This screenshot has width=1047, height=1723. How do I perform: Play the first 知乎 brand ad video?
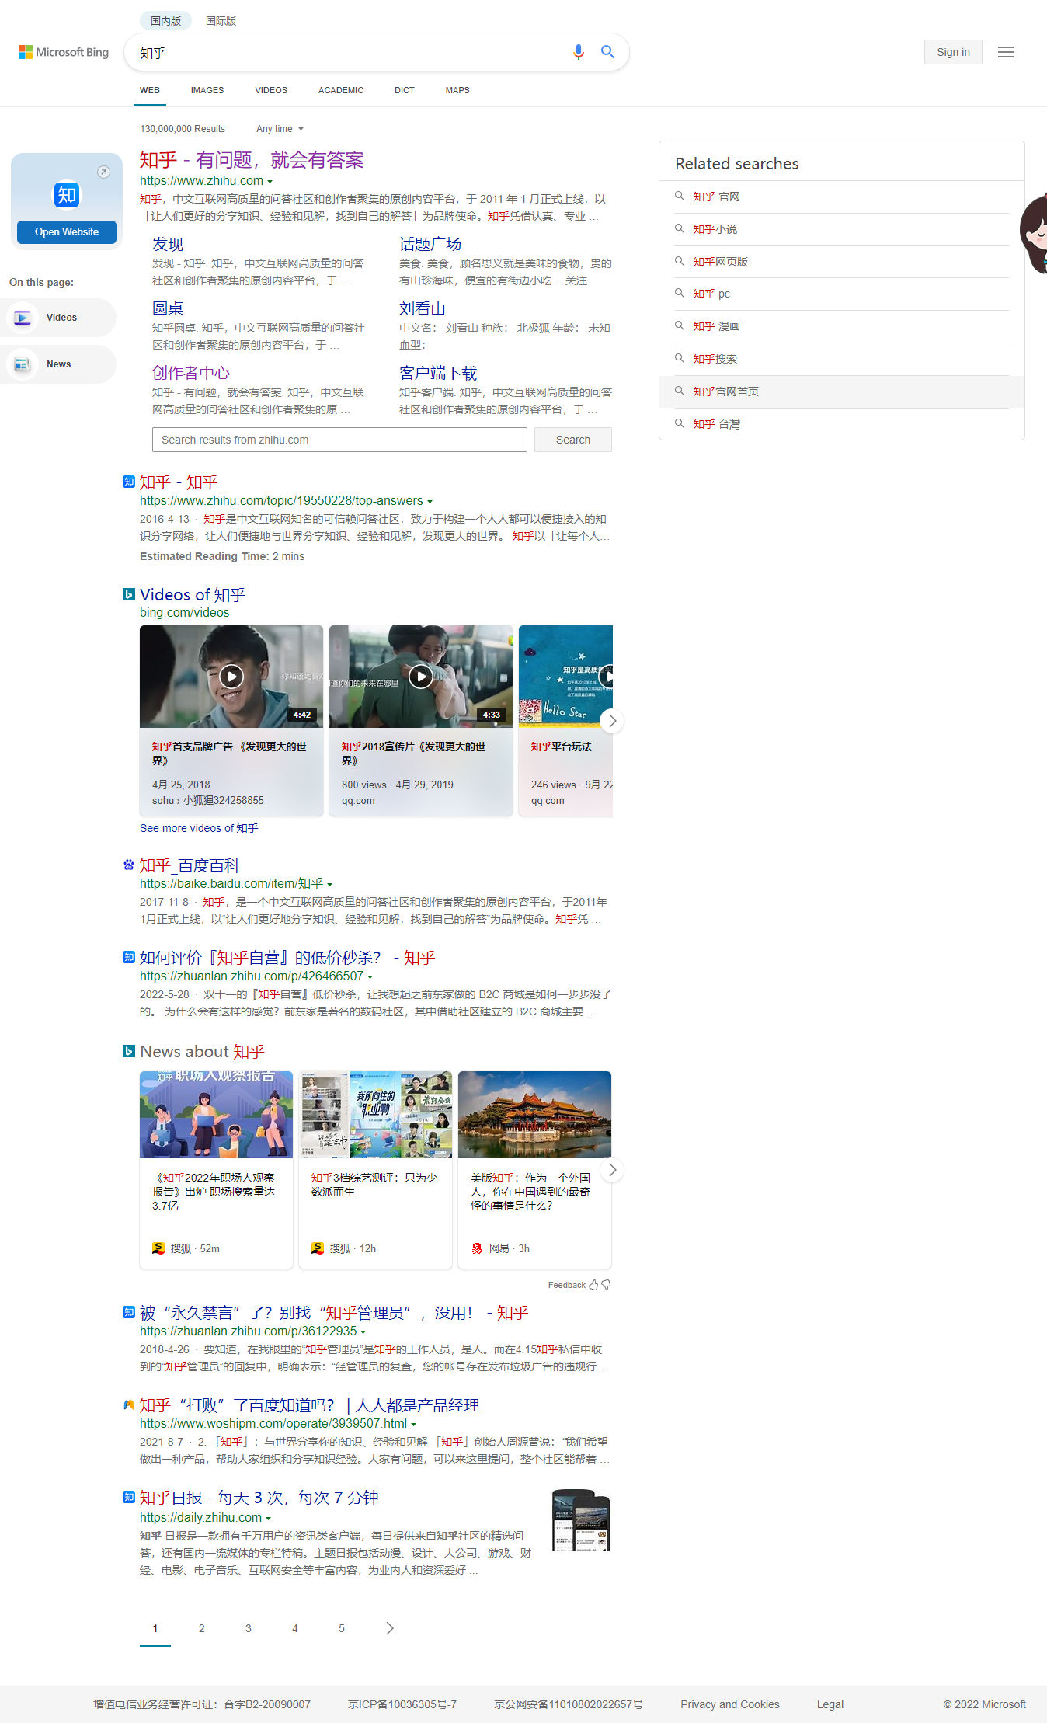click(x=231, y=676)
